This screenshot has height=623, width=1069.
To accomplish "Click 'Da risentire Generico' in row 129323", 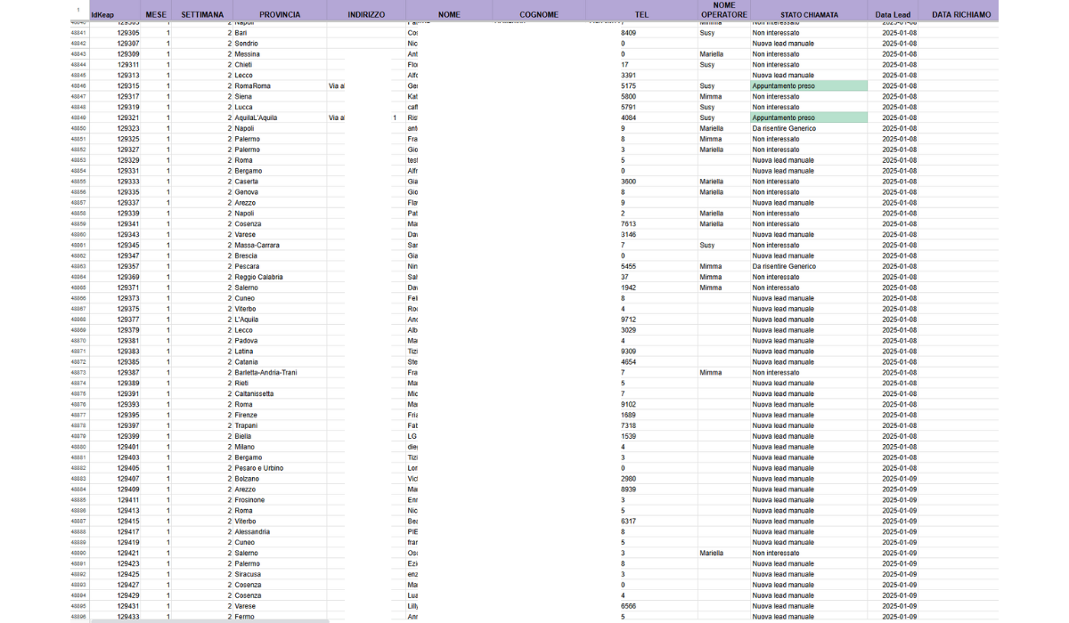I will 809,128.
